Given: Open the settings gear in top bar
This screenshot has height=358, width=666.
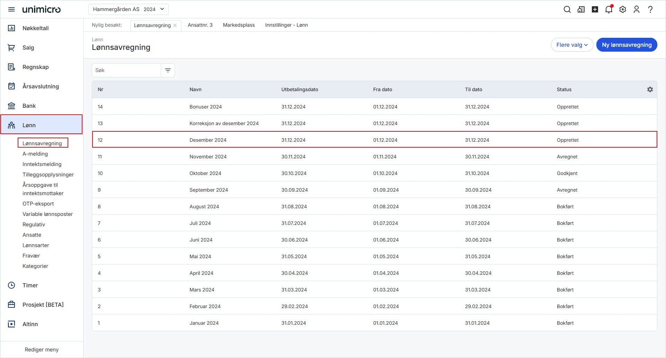Looking at the screenshot, I should 622,9.
